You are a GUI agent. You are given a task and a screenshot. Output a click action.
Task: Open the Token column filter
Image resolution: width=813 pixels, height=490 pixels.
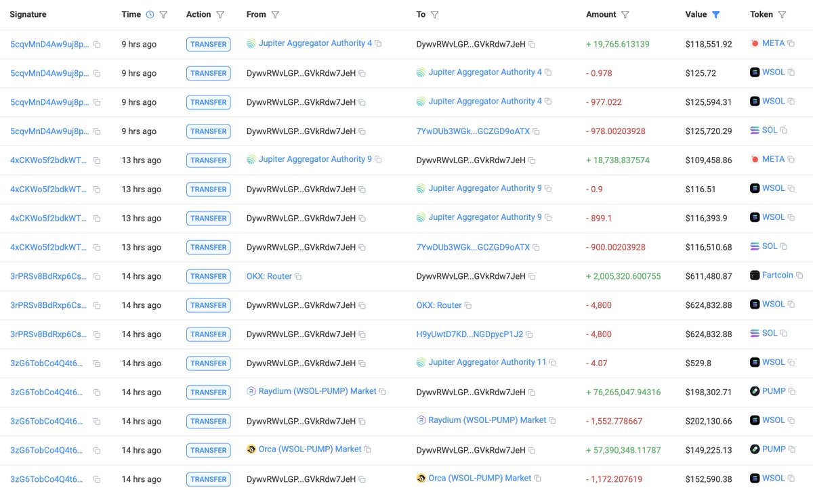click(x=782, y=14)
